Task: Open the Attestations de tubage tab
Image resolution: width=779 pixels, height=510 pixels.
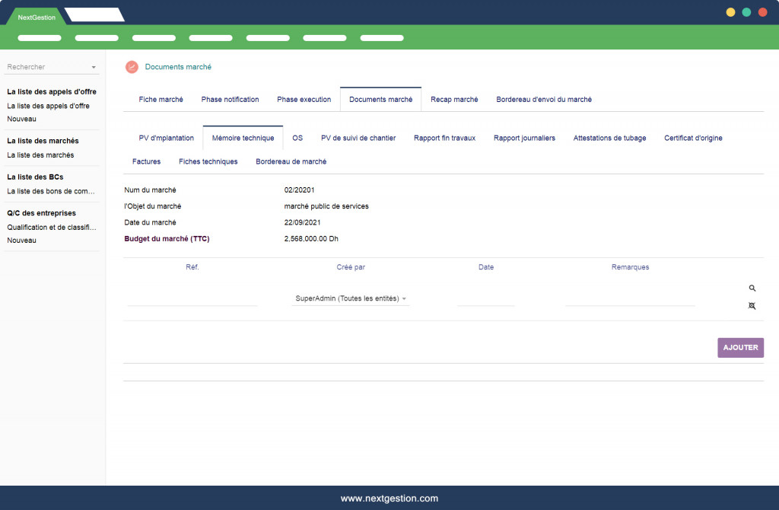Action: click(x=609, y=139)
